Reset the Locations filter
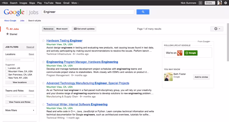229x122 pixels. pyautogui.click(x=31, y=54)
